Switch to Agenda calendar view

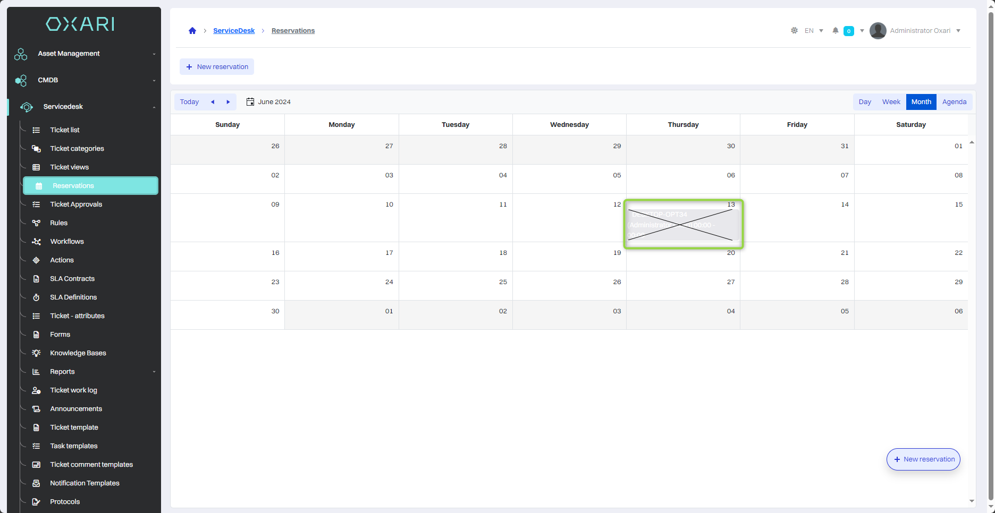[954, 102]
